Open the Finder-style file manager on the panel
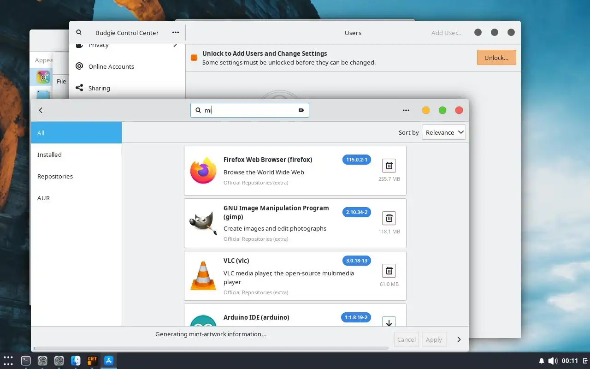Screen dimensions: 590x369 click(76, 361)
